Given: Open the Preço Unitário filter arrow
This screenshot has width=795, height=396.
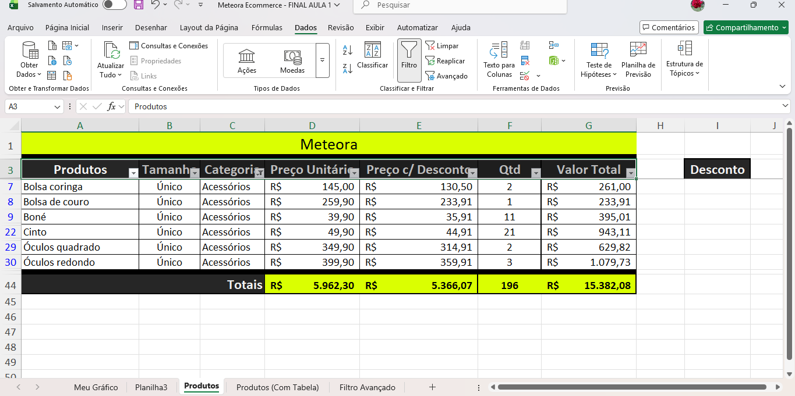Looking at the screenshot, I should click(354, 173).
